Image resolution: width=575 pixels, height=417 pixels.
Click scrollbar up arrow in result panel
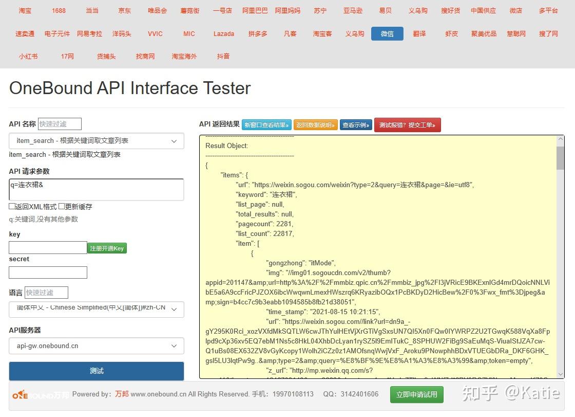[560, 139]
